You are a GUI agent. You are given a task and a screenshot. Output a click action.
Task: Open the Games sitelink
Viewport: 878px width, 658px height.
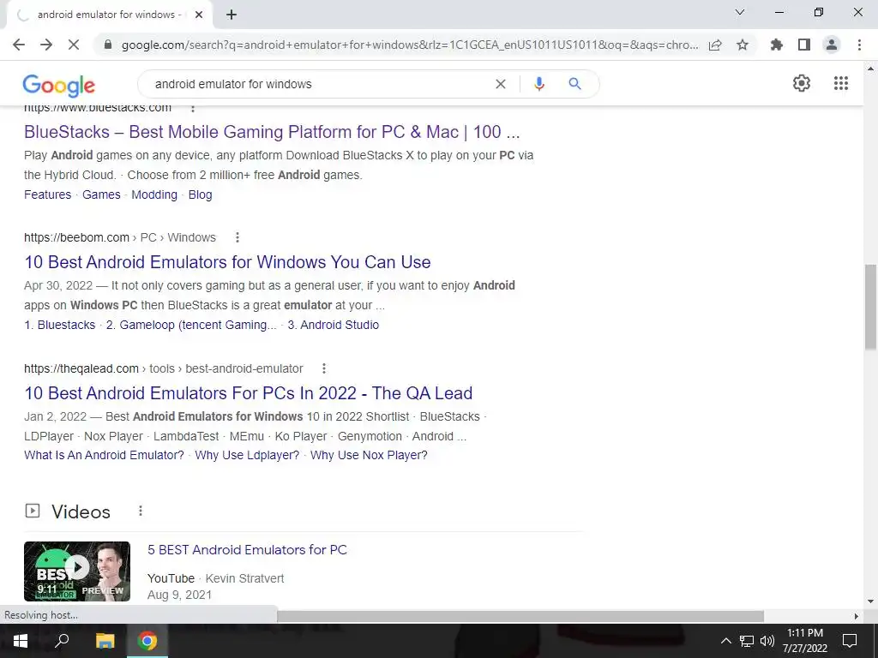[101, 194]
